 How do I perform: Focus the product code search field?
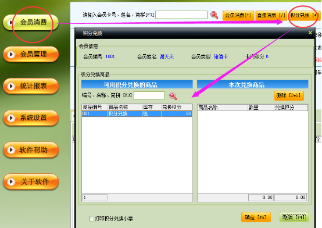[149, 95]
